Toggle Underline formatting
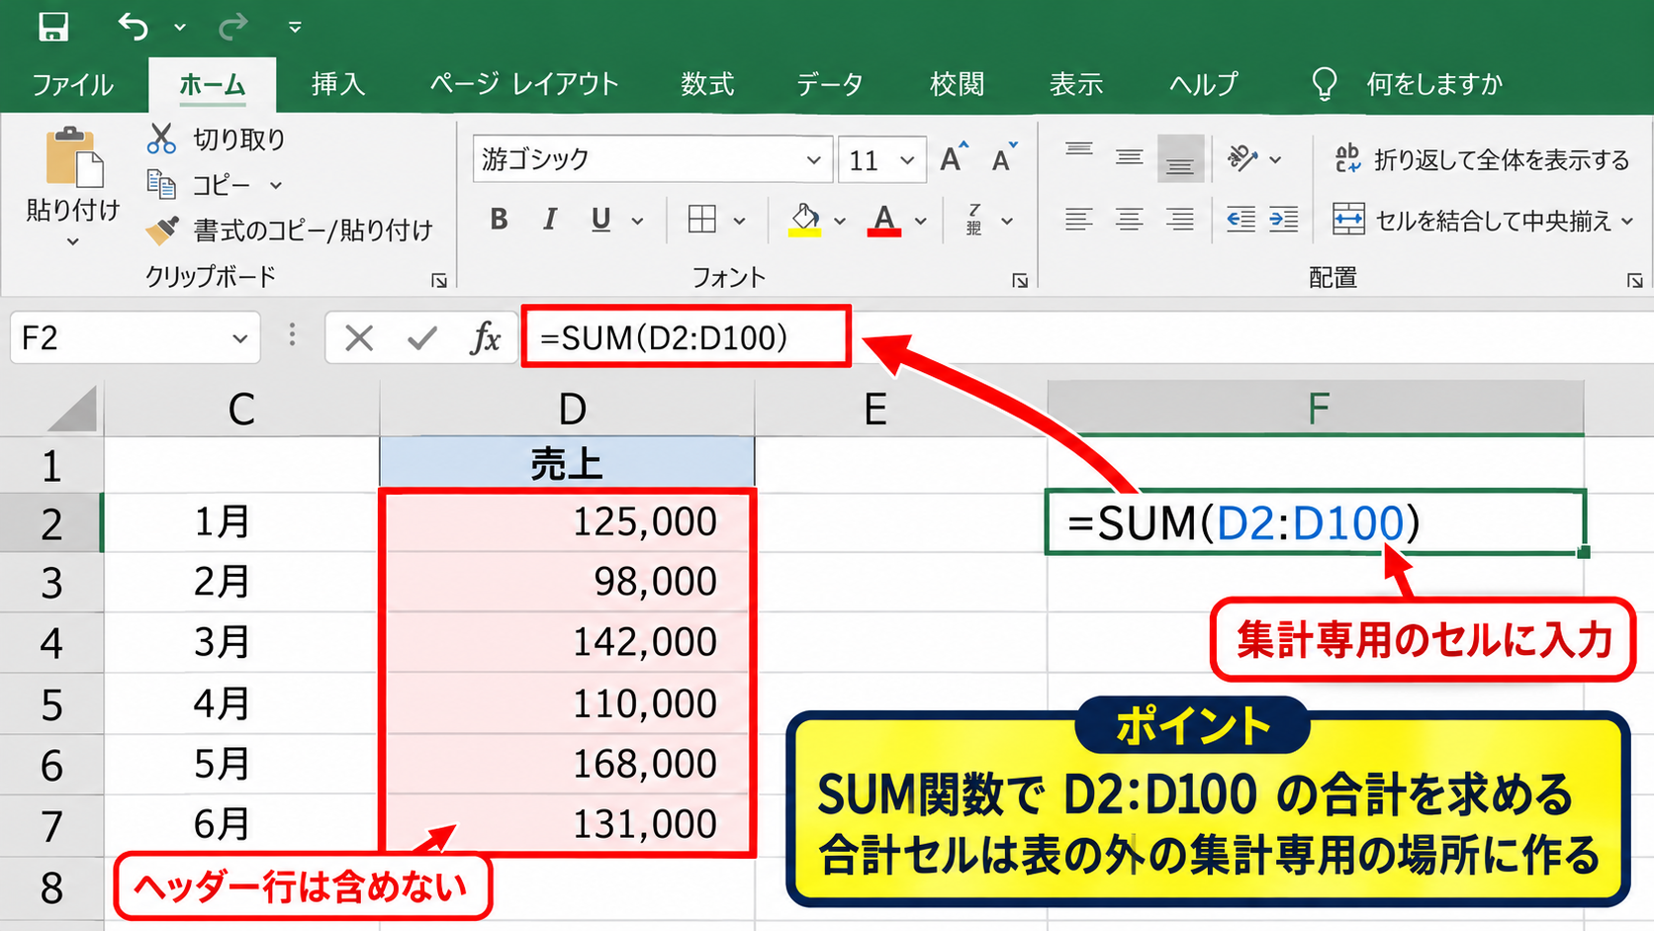 pyautogui.click(x=600, y=220)
